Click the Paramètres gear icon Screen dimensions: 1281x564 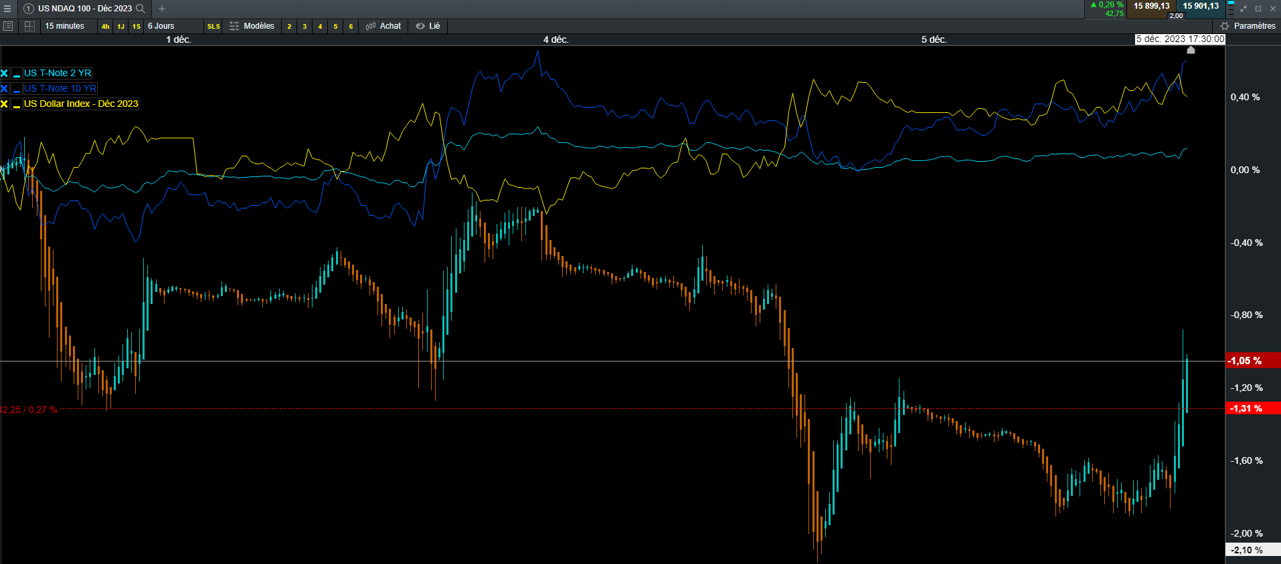1225,26
